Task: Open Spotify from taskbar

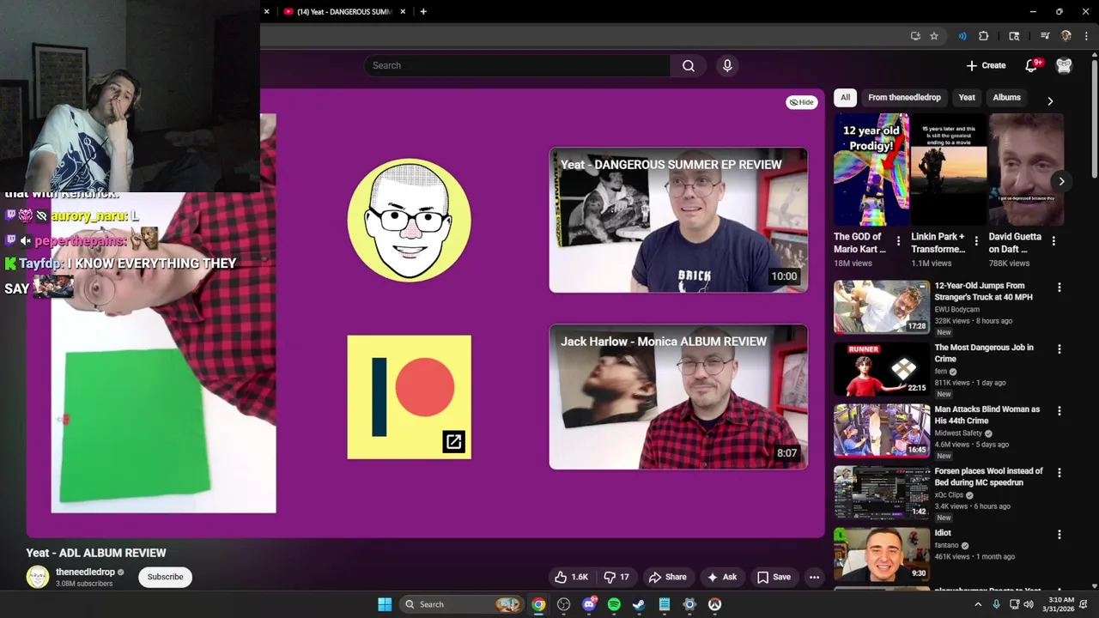Action: 614,604
